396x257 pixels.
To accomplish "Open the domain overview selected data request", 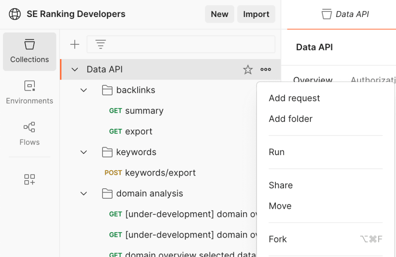I will [x=183, y=254].
